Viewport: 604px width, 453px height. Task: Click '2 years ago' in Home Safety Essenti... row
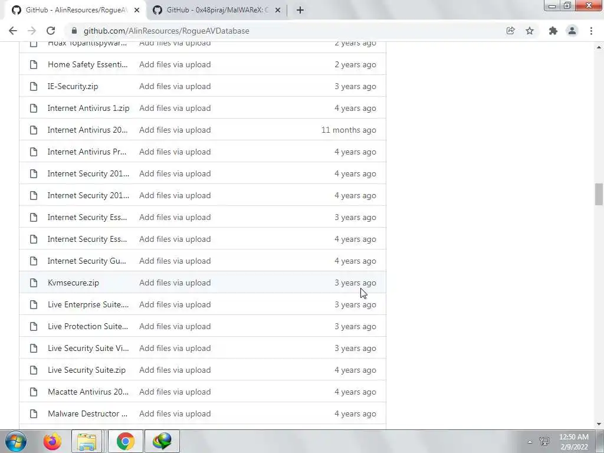[x=355, y=64]
